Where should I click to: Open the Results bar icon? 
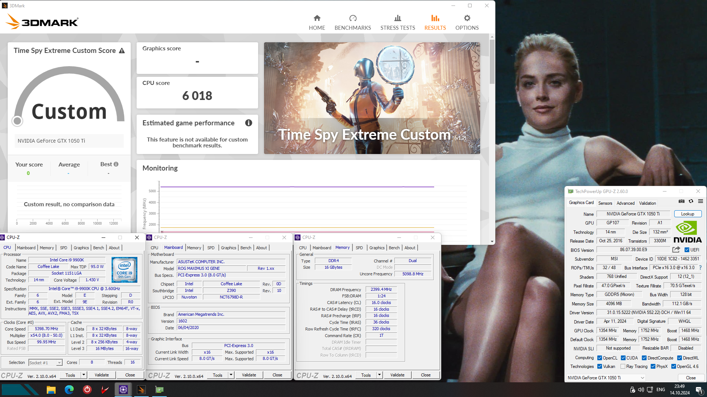pos(435,18)
